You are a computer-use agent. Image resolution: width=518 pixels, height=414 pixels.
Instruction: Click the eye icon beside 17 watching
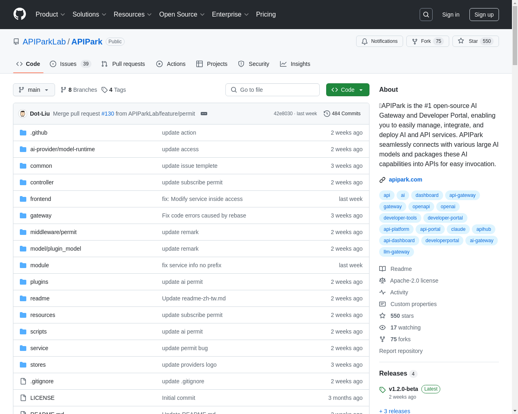[382, 327]
